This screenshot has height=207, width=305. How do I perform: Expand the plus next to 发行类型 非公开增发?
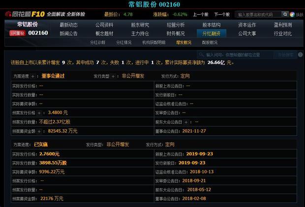113,76
